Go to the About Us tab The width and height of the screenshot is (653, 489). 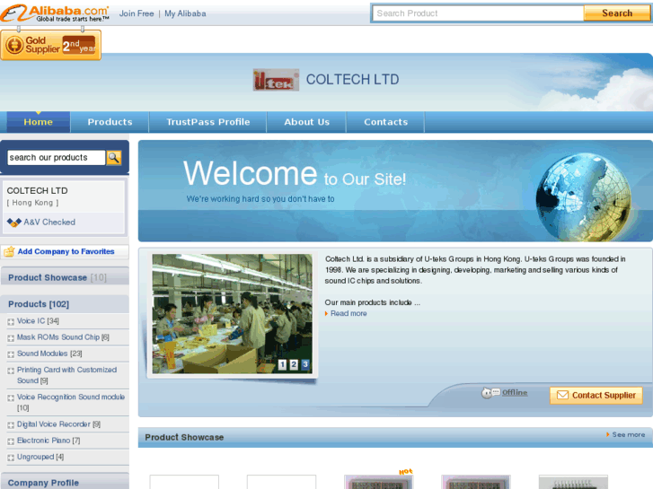(307, 122)
